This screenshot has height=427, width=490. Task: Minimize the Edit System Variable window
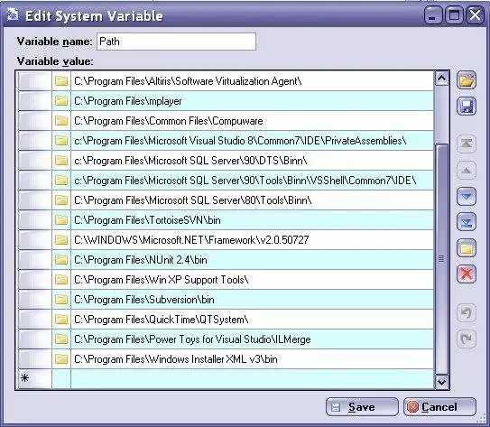(433, 15)
